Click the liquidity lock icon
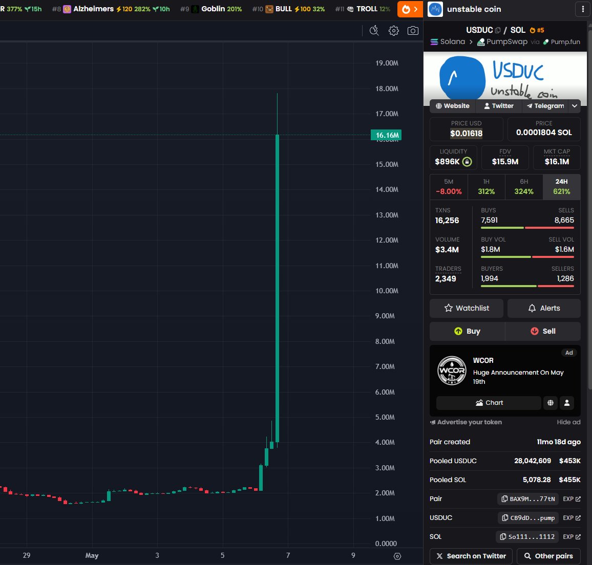This screenshot has height=565, width=592. pyautogui.click(x=467, y=162)
